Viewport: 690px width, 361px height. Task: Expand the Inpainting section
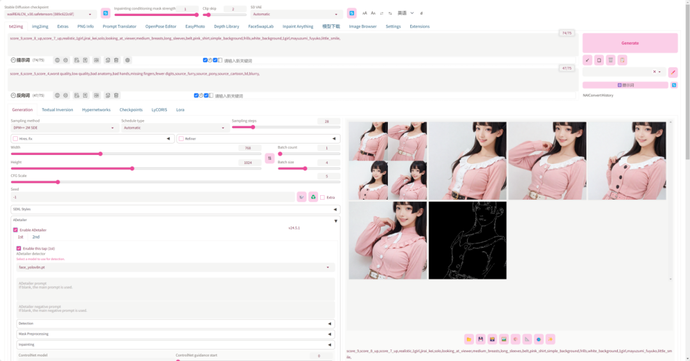175,345
